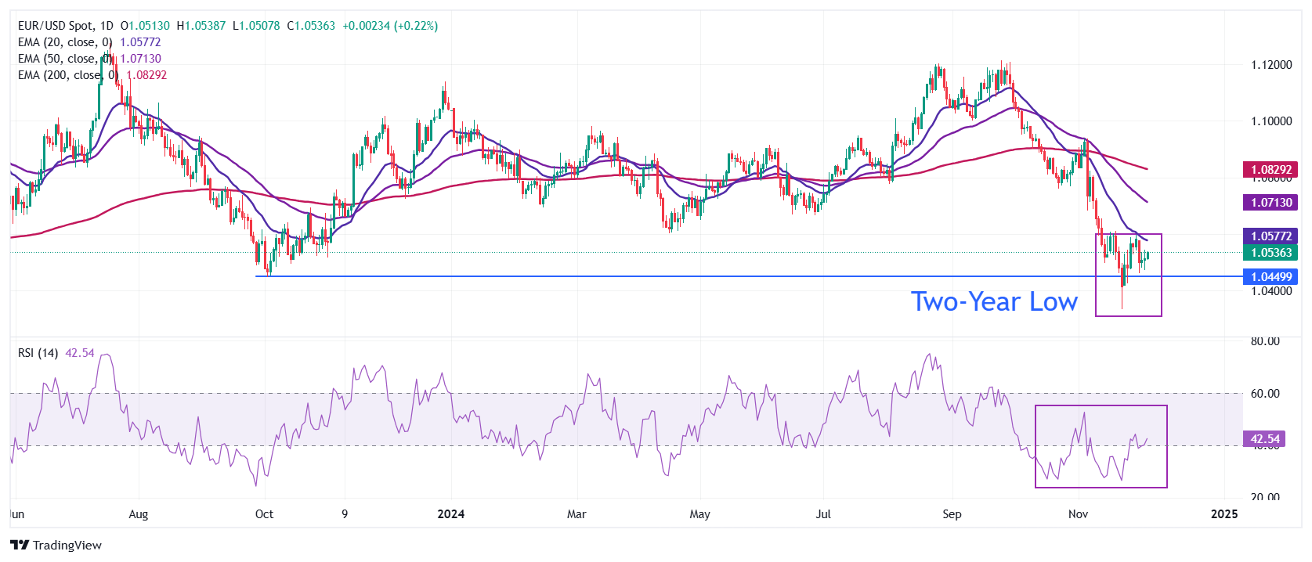Click the Nov label on time axis

coord(1078,514)
